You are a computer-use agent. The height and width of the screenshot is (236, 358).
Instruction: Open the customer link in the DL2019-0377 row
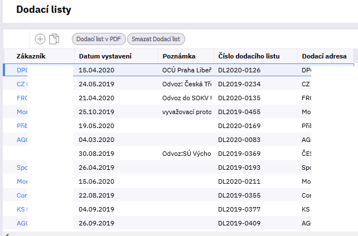[x=22, y=209]
